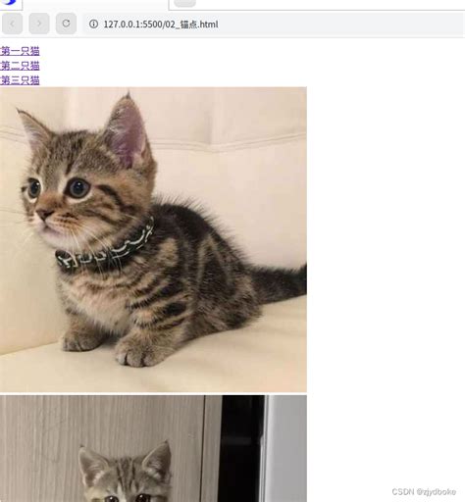The width and height of the screenshot is (465, 502).
Task: Focus the address bar showing 127.0.0.1:5500
Action: 274,24
